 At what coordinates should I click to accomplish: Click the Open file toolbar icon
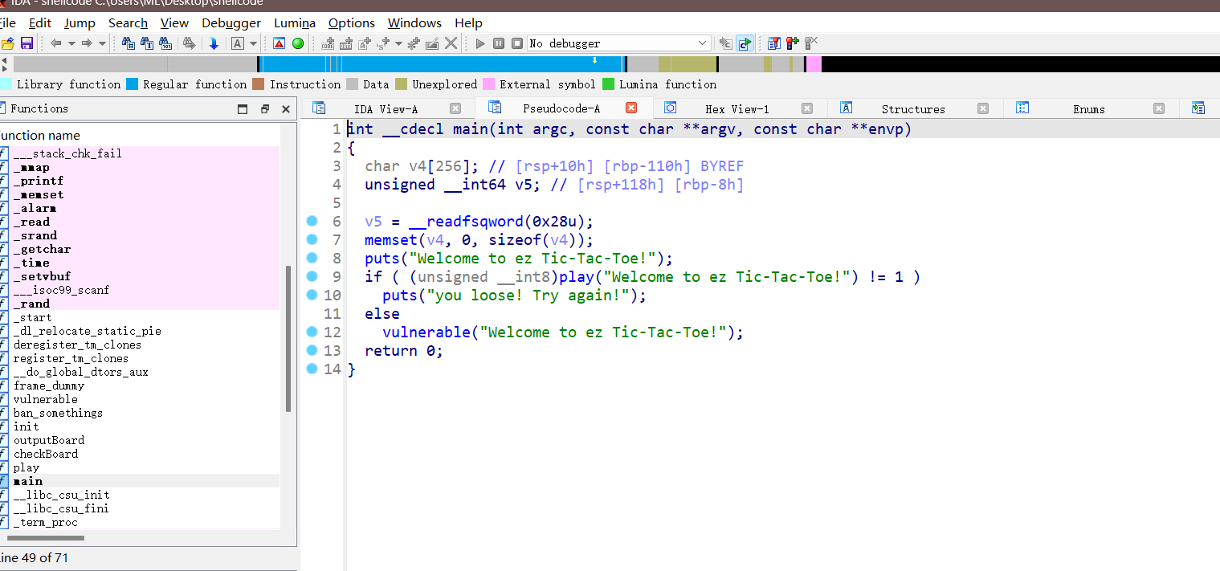click(7, 43)
